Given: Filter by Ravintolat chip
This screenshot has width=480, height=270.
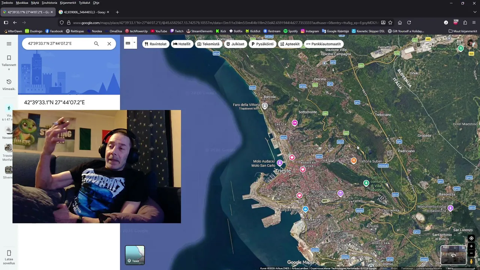Looking at the screenshot, I should click(x=156, y=44).
